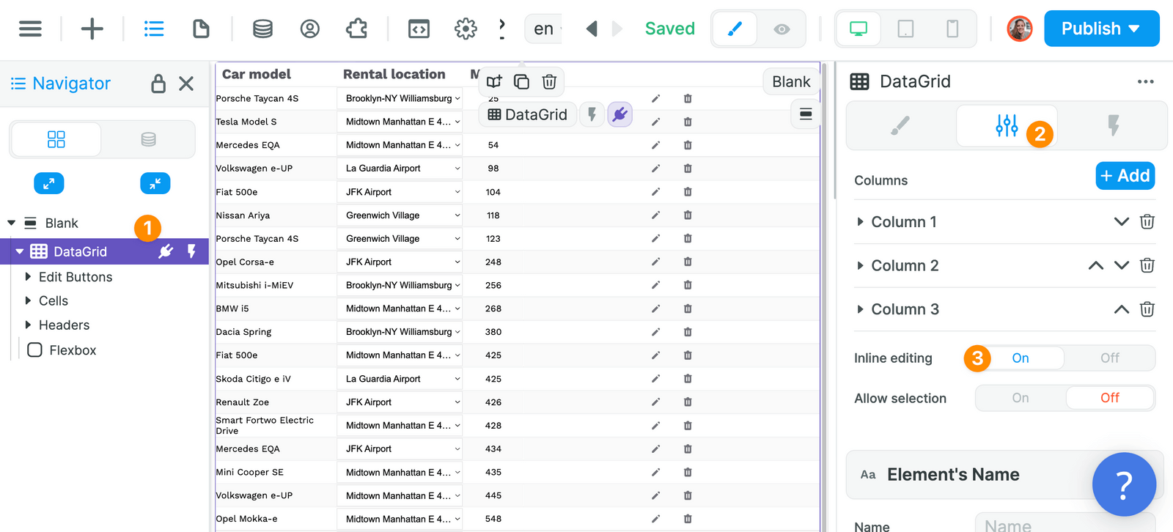
Task: Edit the Opel Corsa-e row
Action: pyautogui.click(x=655, y=262)
